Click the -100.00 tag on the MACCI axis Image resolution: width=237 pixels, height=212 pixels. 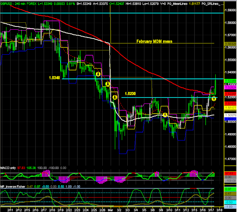231,181
